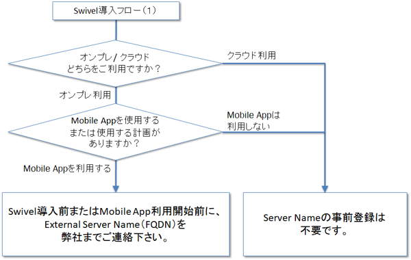Click the arrowhead pointing to the right result box
Screen dimensions: 411x260
(x=325, y=189)
